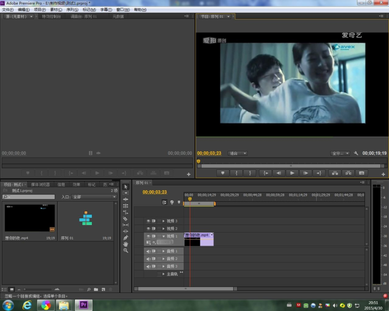This screenshot has width=389, height=311.
Task: Select the Pen tool in tools panel
Action: [125, 238]
